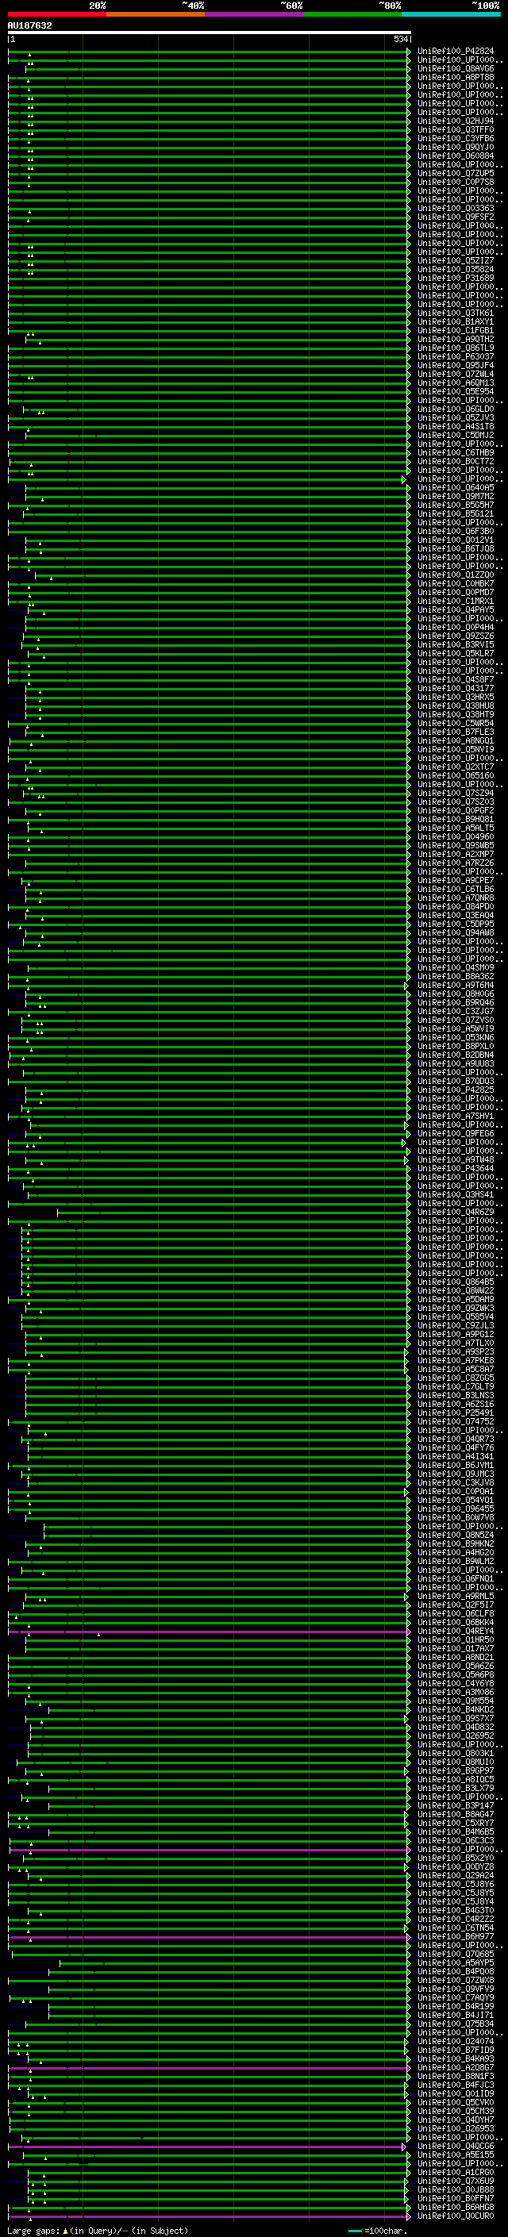Click the purple ~60% identity scale segment

pos(255,14)
